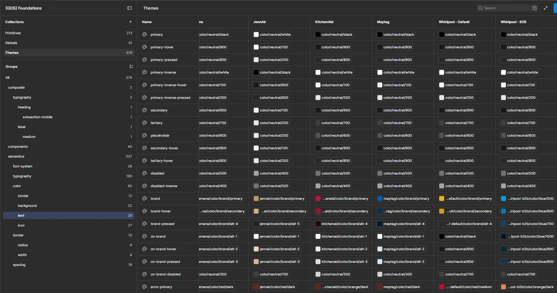Toggle the sidebar panel icon
The height and width of the screenshot is (293, 557).
129,8
